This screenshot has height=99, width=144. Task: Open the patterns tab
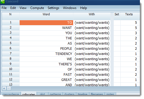[55, 94]
